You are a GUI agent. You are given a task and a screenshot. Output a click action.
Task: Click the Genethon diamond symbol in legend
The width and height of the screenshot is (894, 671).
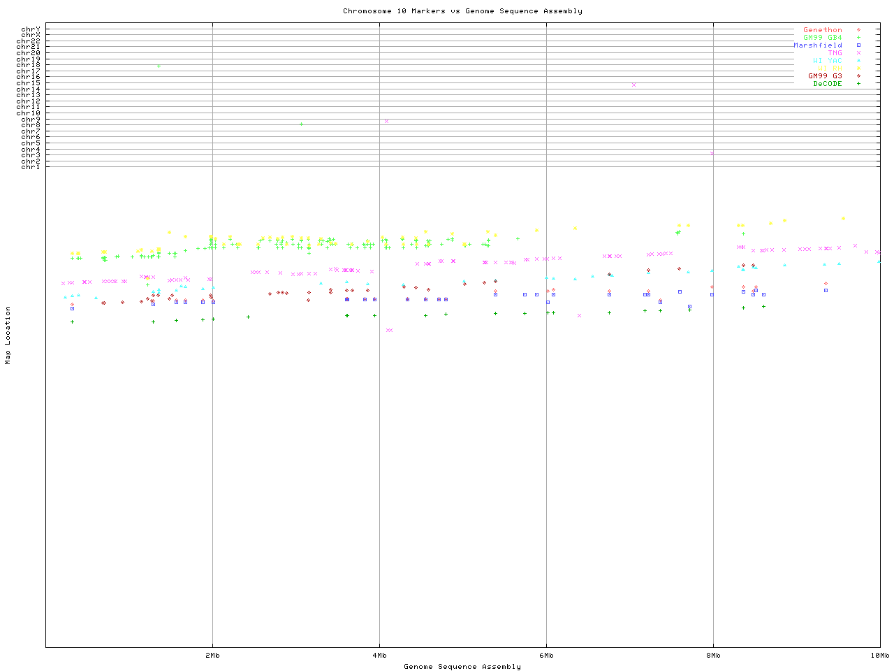pos(858,30)
